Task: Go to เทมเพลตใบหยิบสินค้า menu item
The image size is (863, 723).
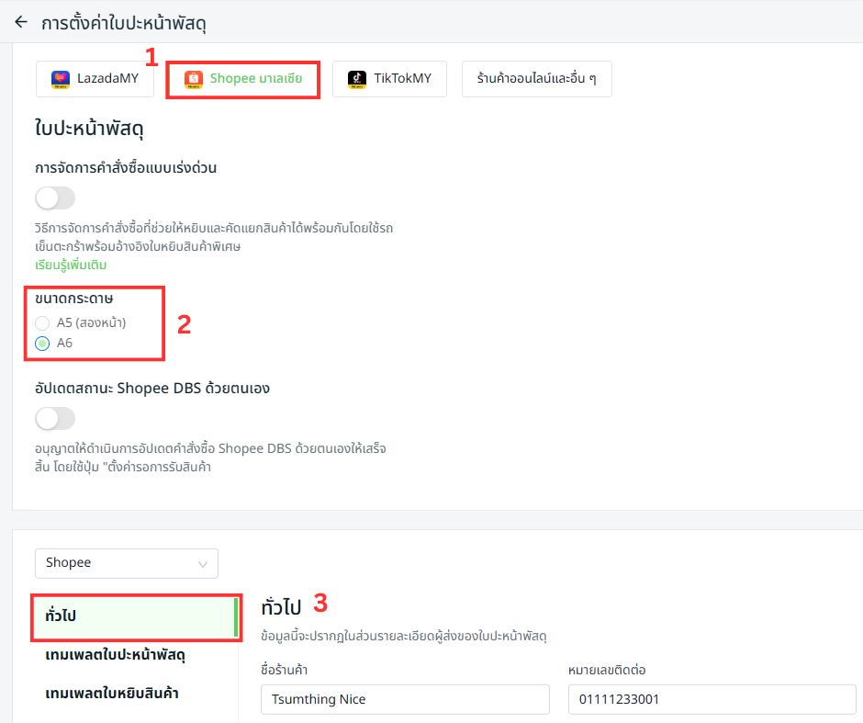Action: click(112, 694)
